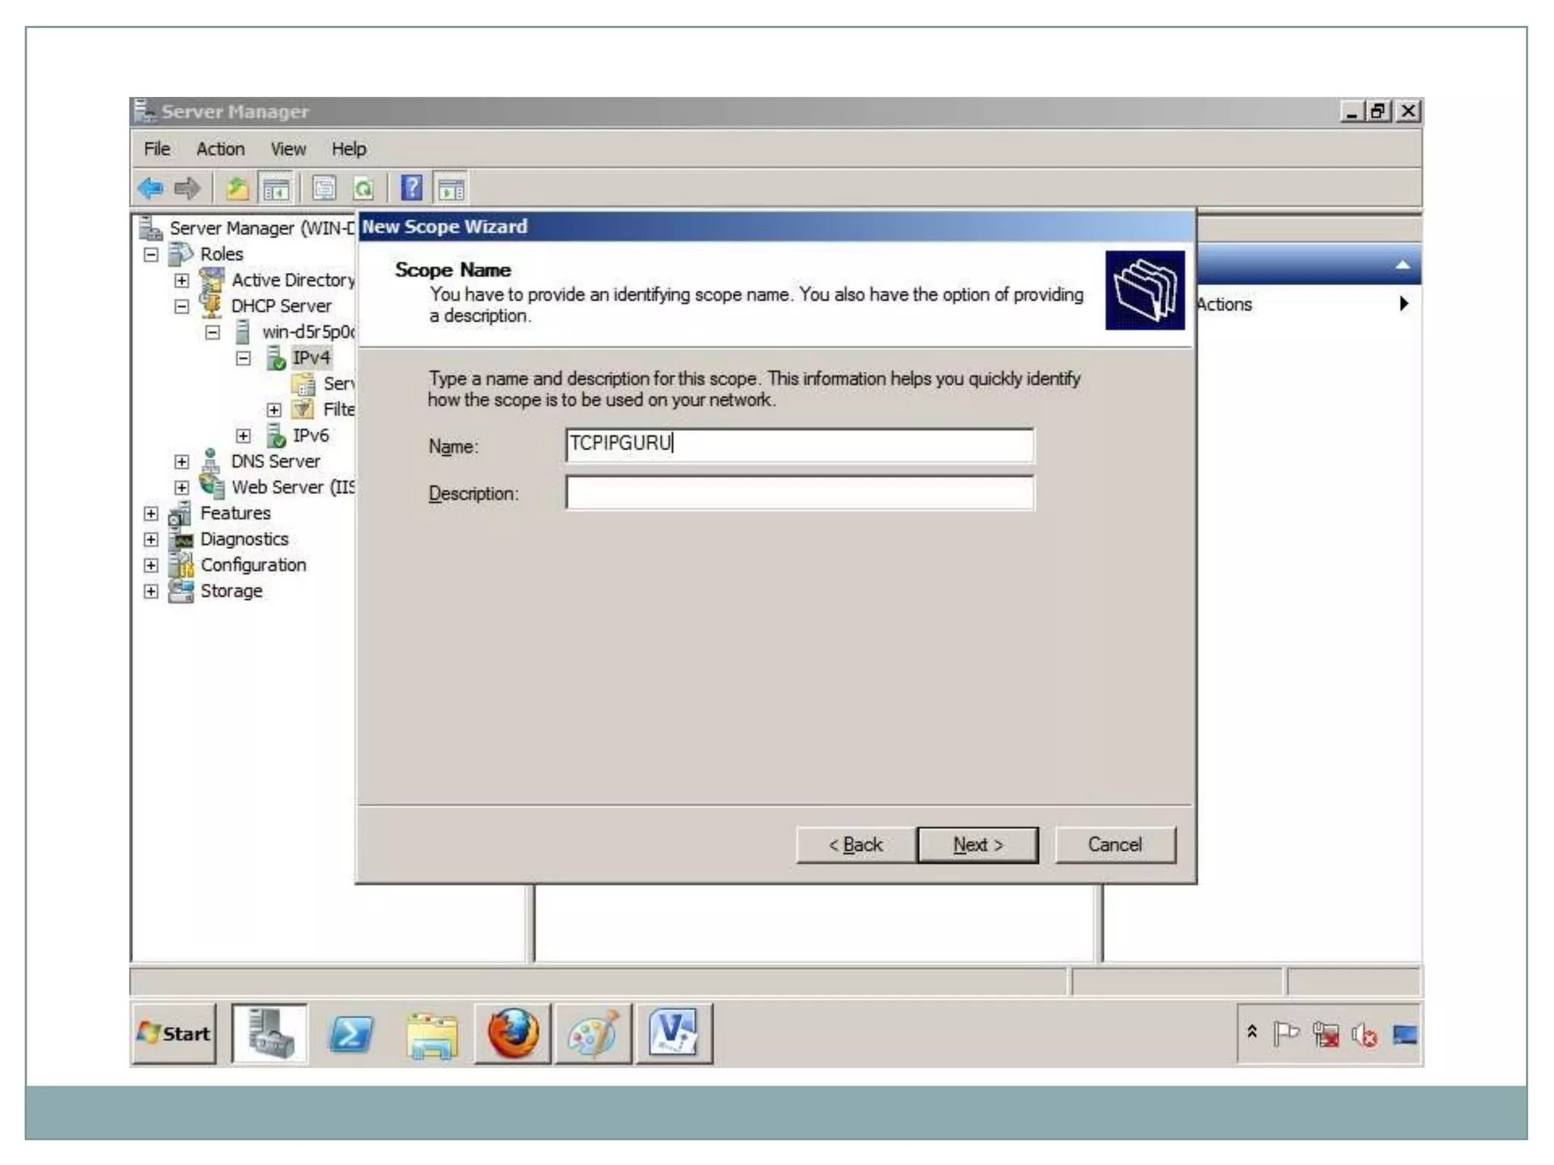
Task: Expand the Storage tree node
Action: point(151,591)
